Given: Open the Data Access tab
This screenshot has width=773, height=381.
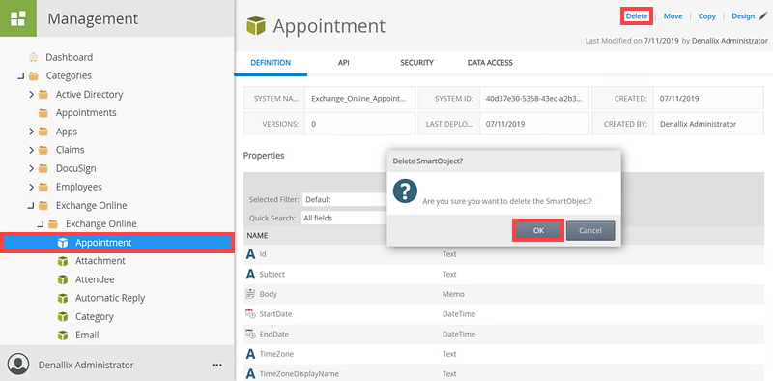Looking at the screenshot, I should [x=490, y=63].
